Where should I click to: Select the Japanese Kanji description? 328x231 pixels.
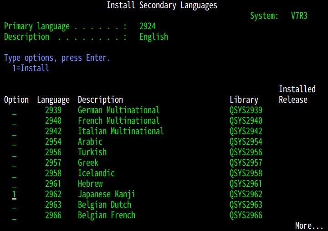point(106,194)
